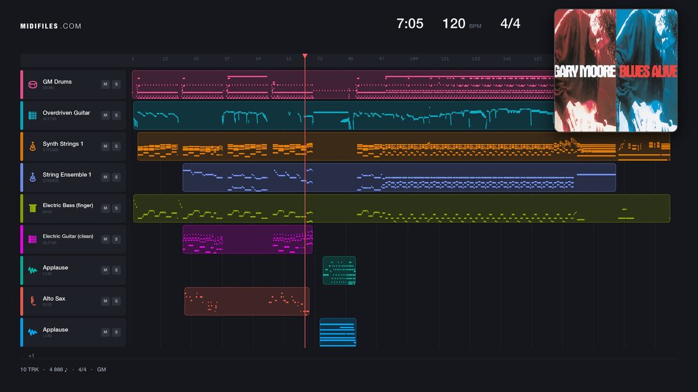
Task: Solo the Synth Strings 1 track
Action: 116,146
